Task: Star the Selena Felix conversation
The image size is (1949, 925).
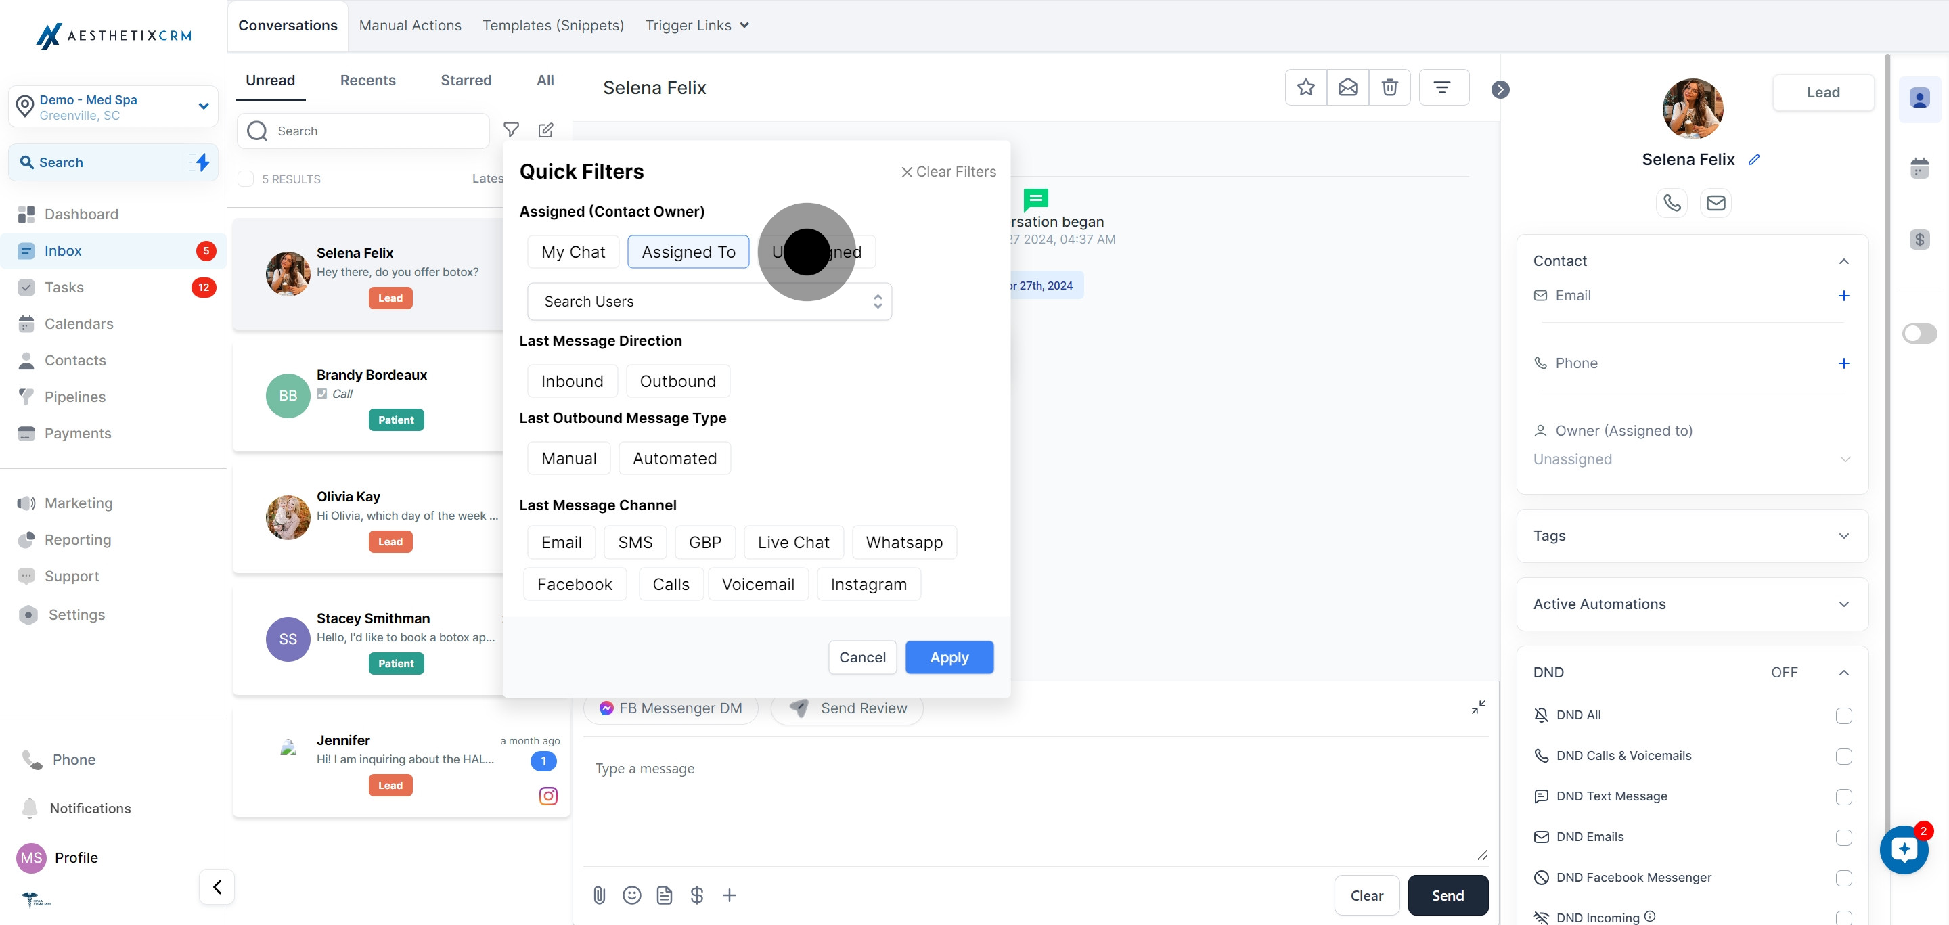Action: (x=1305, y=88)
